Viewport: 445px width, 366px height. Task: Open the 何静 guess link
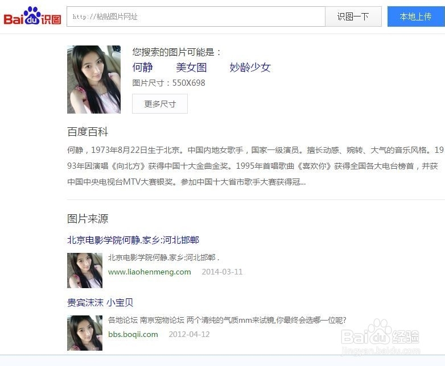[x=142, y=67]
